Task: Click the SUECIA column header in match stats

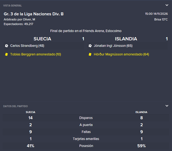Action: (30, 112)
